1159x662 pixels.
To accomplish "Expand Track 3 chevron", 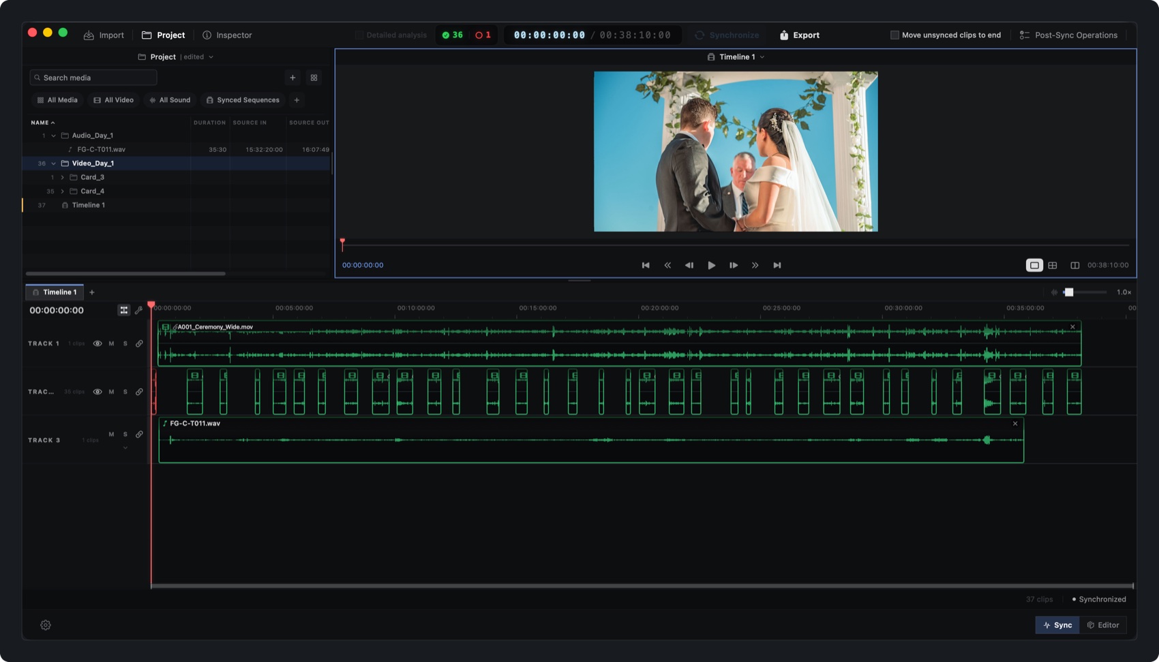I will click(x=125, y=448).
